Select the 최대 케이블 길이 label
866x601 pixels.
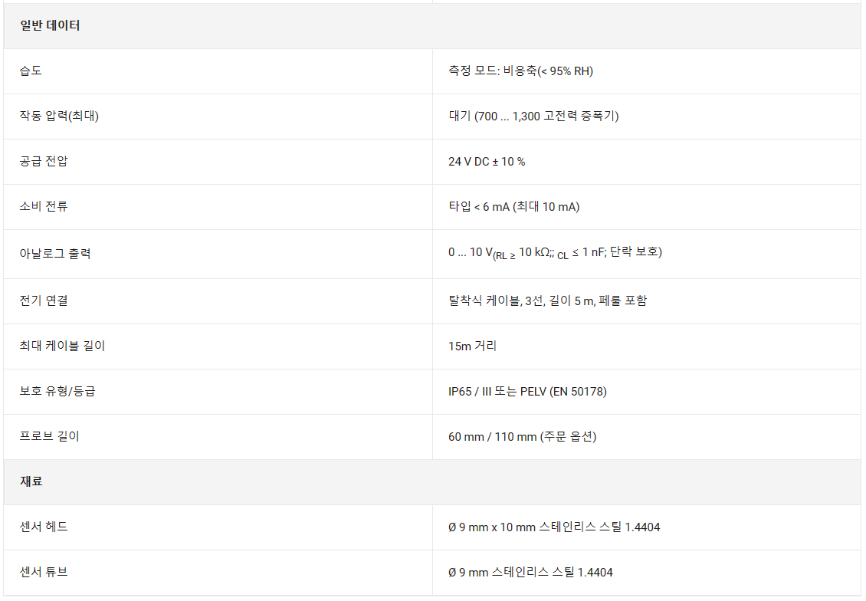point(62,346)
